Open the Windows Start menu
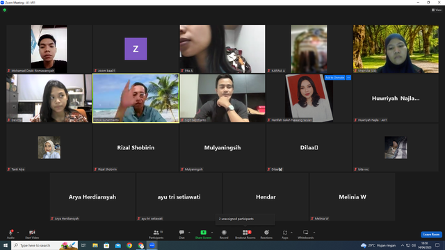The height and width of the screenshot is (250, 445). click(6, 245)
